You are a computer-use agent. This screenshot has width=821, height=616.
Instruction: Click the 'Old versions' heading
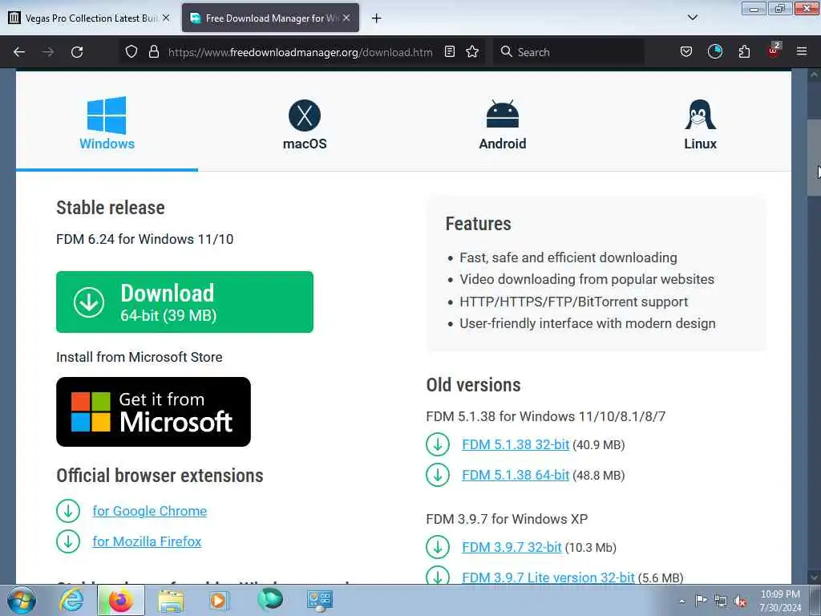[x=473, y=385]
